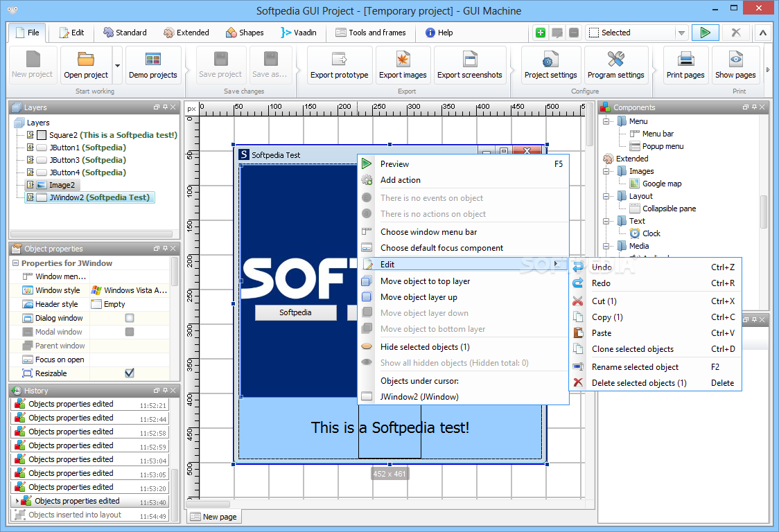Toggle the Modal window checkbox
779x532 pixels.
click(130, 332)
